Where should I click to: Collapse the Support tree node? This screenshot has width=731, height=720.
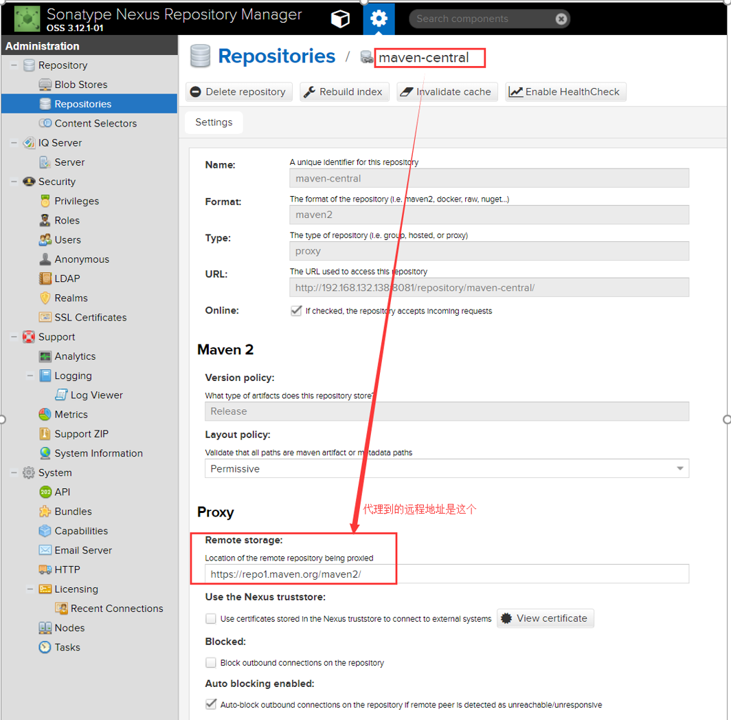click(14, 337)
